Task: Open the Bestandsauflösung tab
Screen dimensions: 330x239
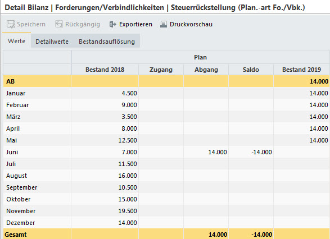Action: pyautogui.click(x=107, y=42)
